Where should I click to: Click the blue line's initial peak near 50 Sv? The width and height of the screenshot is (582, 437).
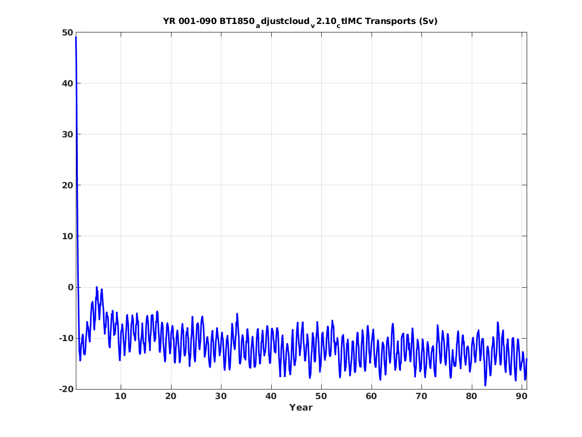coord(76,37)
